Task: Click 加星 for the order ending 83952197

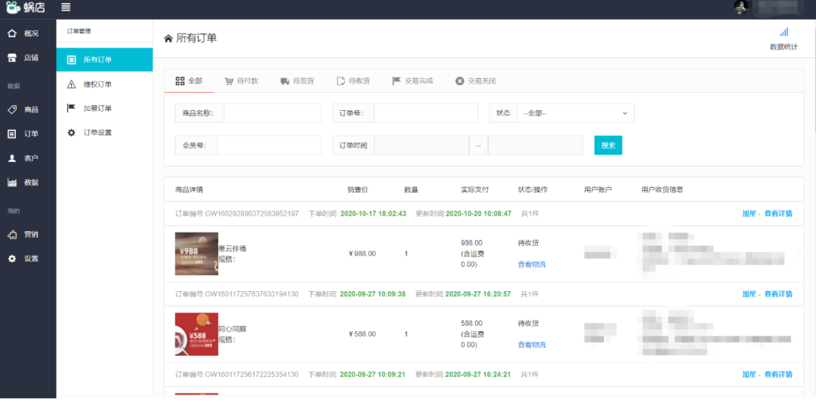Action: coord(749,213)
